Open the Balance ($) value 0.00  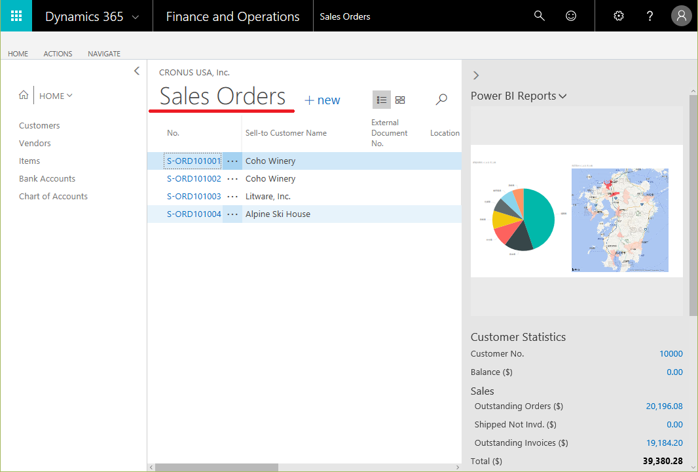pos(674,372)
